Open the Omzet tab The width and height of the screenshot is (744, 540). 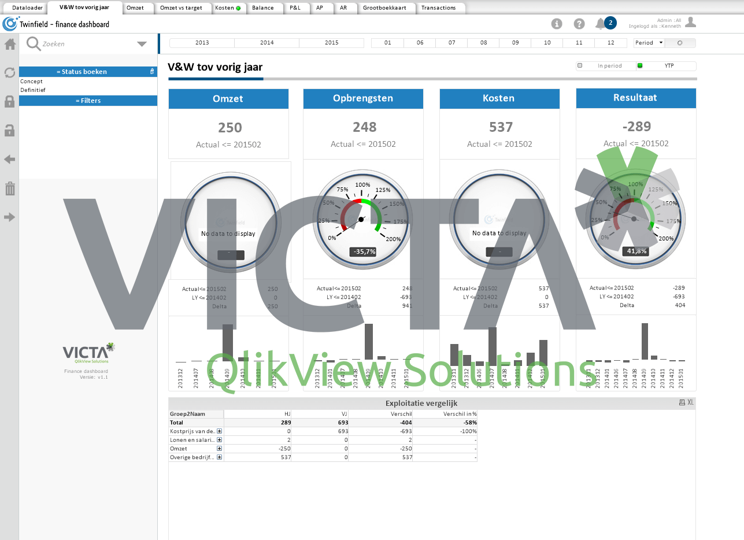139,8
